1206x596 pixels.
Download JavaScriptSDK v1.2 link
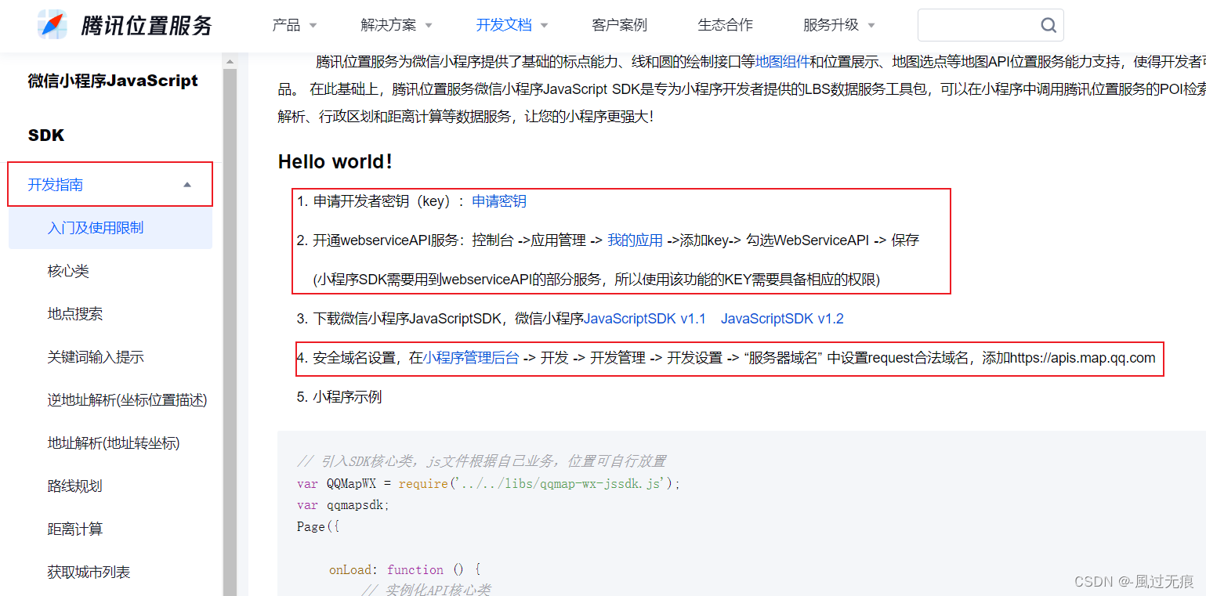(782, 319)
